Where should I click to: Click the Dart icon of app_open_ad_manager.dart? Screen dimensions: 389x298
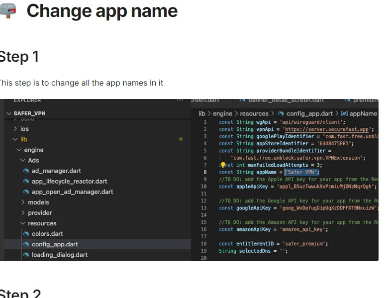[x=26, y=192]
